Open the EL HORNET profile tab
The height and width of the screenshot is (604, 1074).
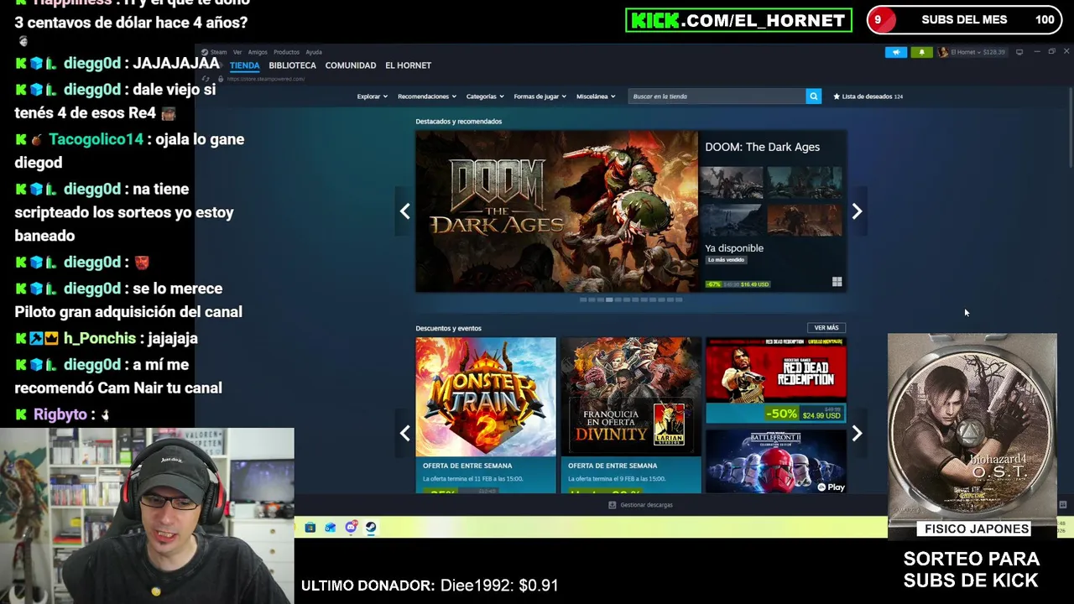point(408,65)
